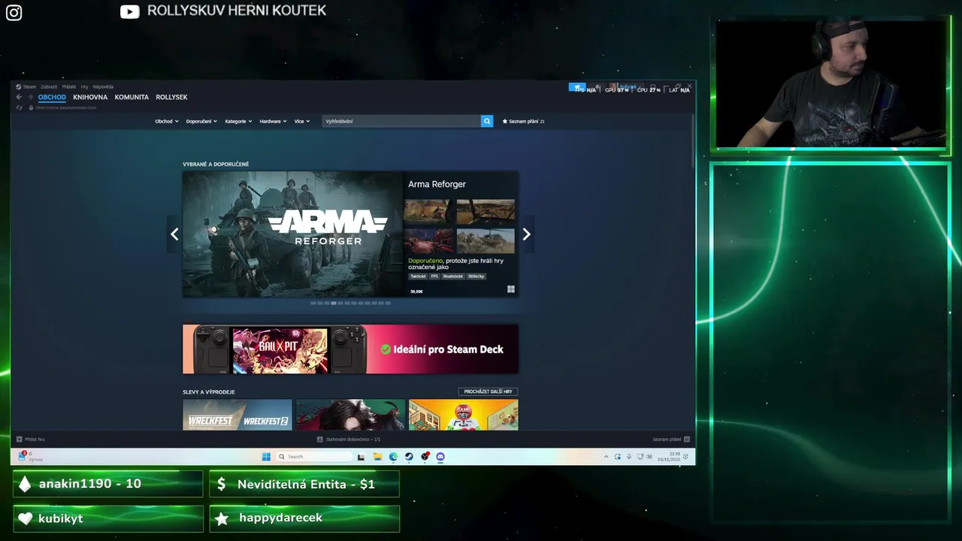
Task: Click the FPS tag on Arma Reforger
Action: [x=434, y=276]
